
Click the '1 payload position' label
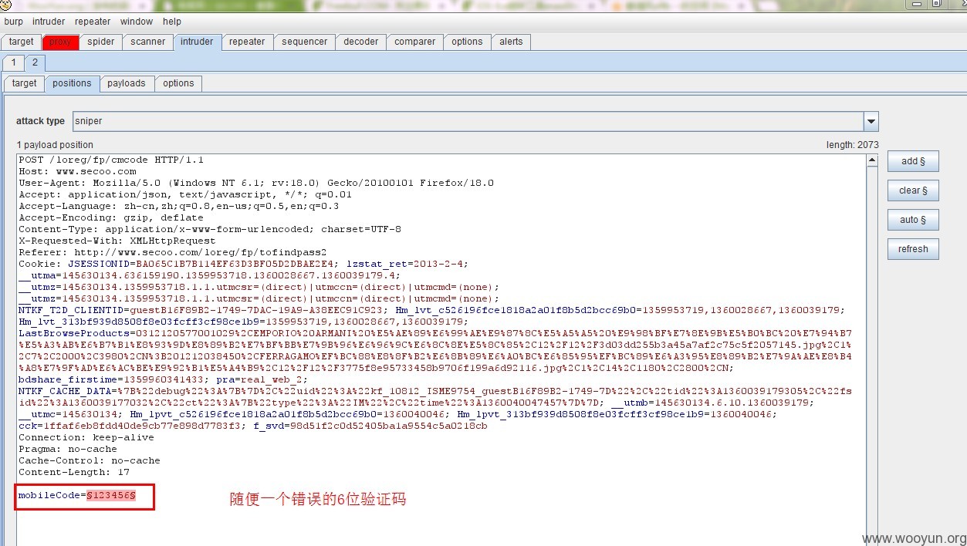tap(55, 145)
